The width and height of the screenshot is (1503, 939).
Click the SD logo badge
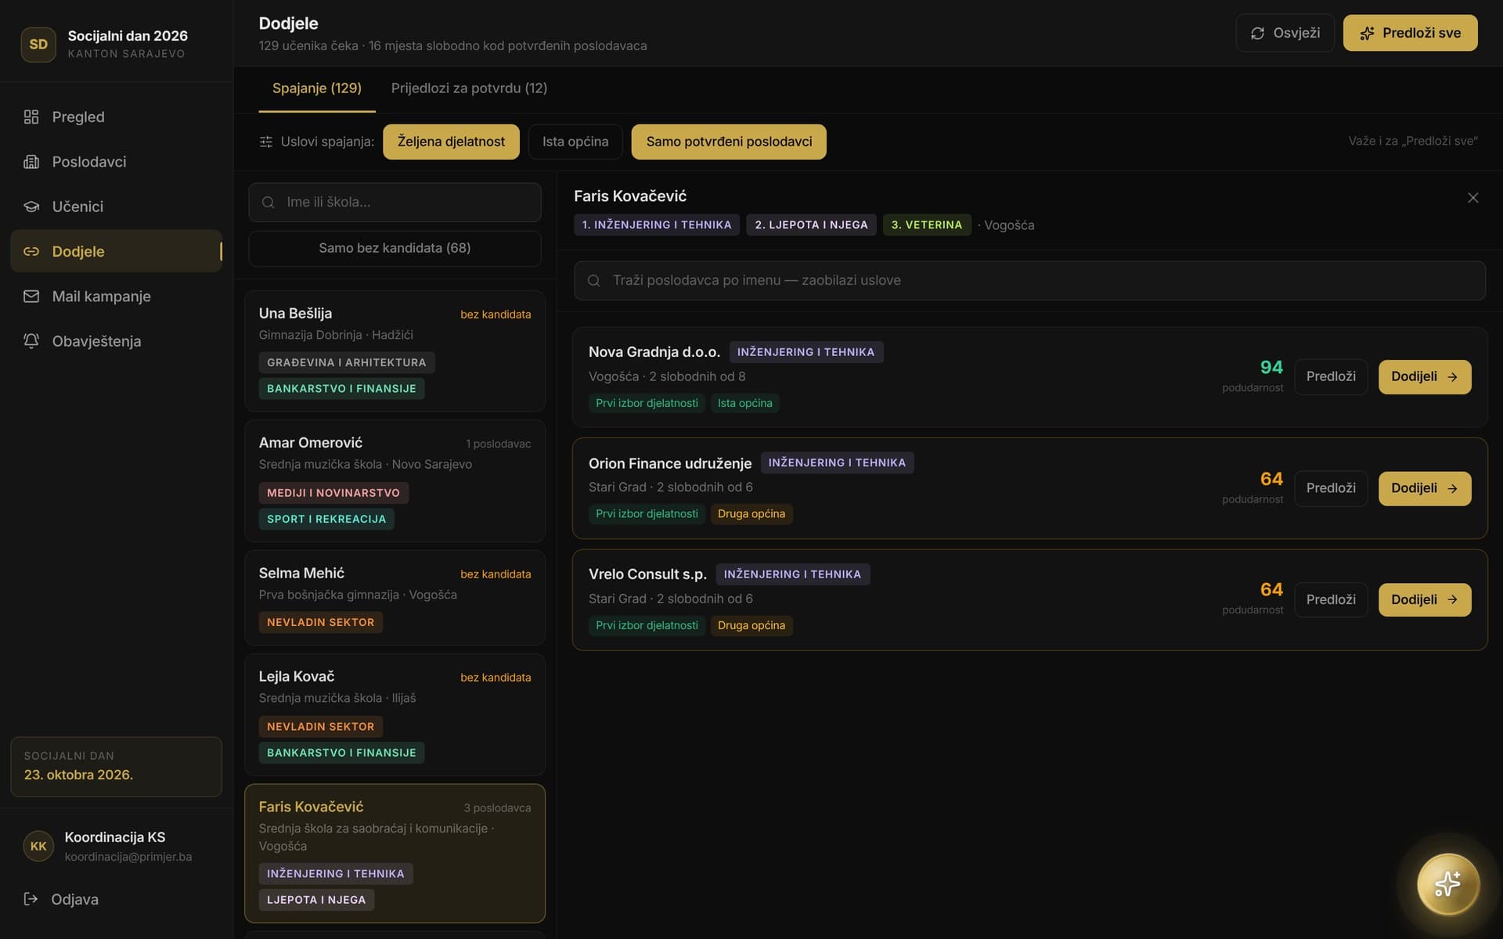click(x=38, y=45)
